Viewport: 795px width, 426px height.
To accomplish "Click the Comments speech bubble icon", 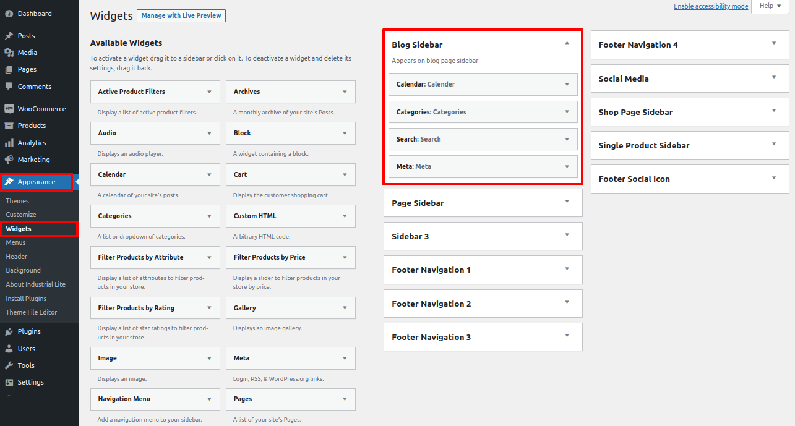I will (9, 87).
